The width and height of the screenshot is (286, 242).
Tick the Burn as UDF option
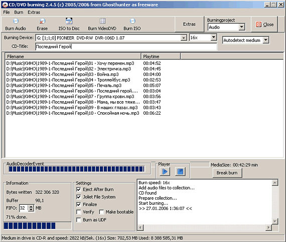79,220
